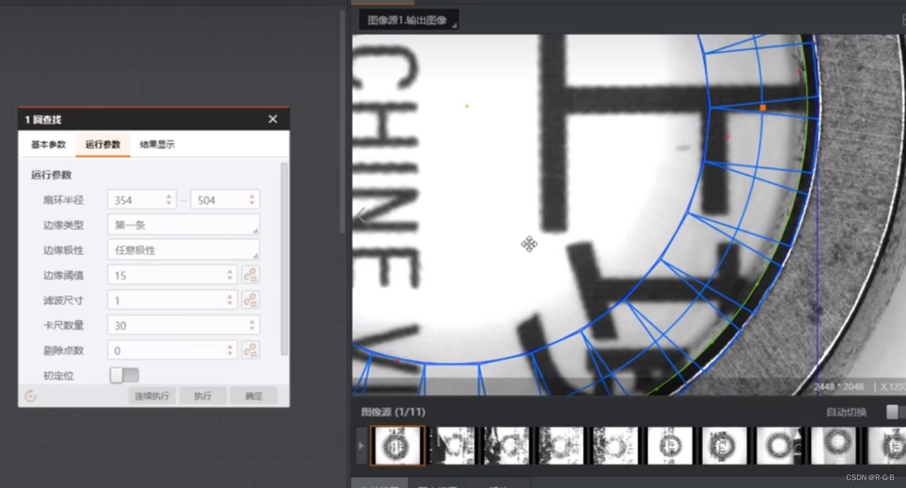The width and height of the screenshot is (906, 488).
Task: Click the 2448 * 2048 resolution readout
Action: tap(840, 387)
